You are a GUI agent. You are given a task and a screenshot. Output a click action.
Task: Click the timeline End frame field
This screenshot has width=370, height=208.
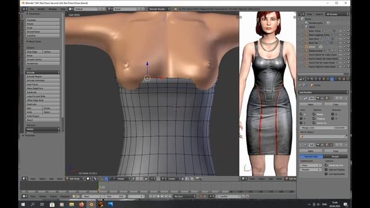[x=115, y=196]
